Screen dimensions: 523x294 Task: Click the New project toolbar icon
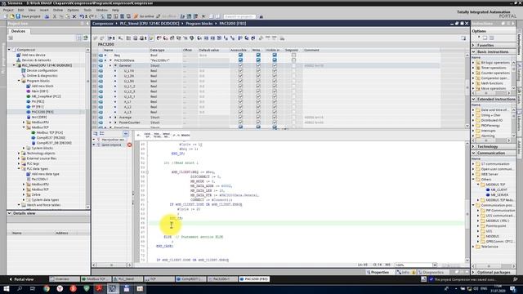6,16
